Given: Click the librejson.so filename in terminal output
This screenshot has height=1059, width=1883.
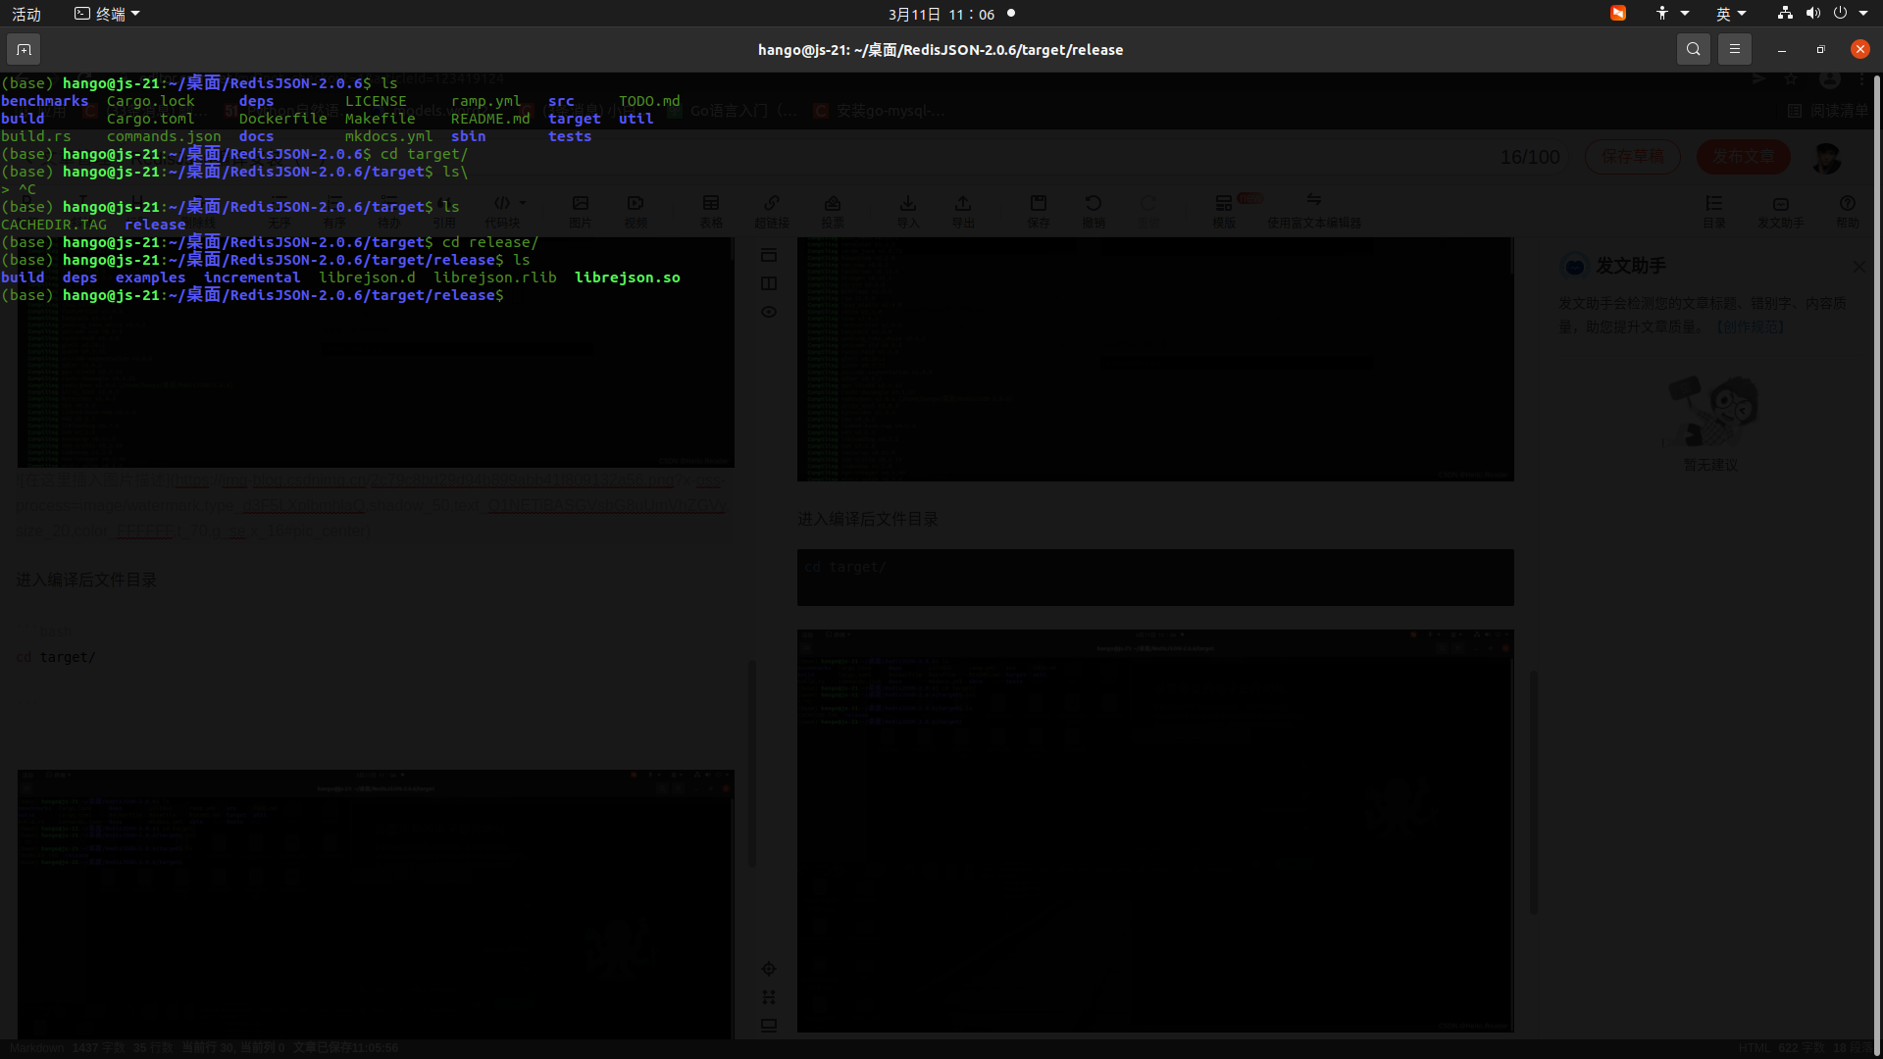Looking at the screenshot, I should coord(627,277).
